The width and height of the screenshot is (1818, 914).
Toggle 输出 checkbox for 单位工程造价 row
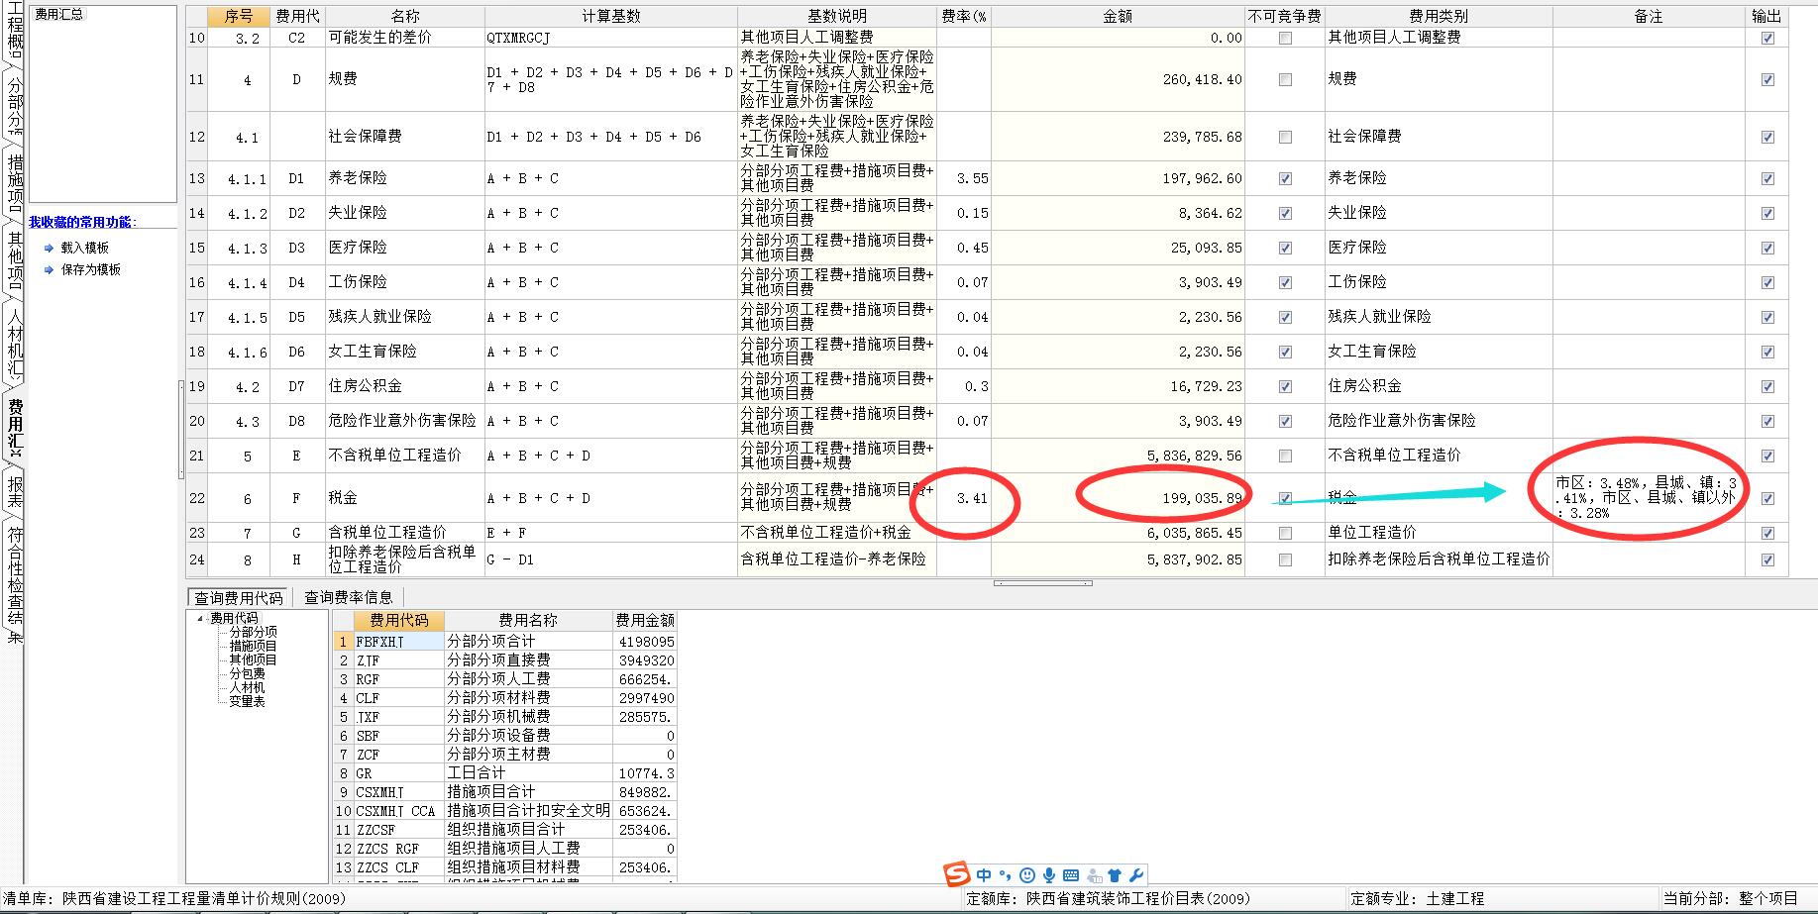[x=1767, y=533]
